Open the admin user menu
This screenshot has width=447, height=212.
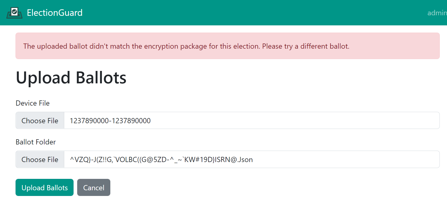[437, 13]
